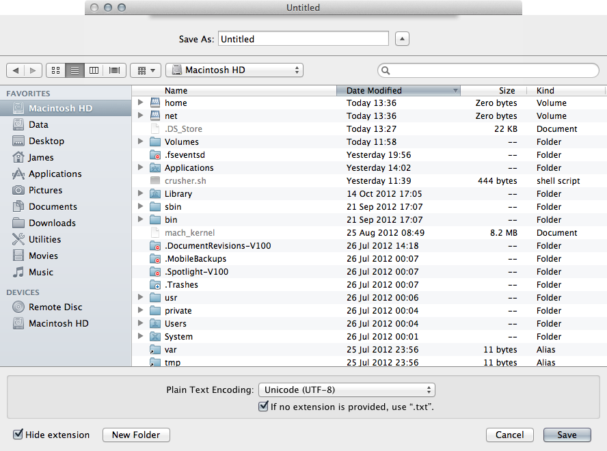Expand the private folder
Image resolution: width=607 pixels, height=451 pixels.
pyautogui.click(x=141, y=310)
